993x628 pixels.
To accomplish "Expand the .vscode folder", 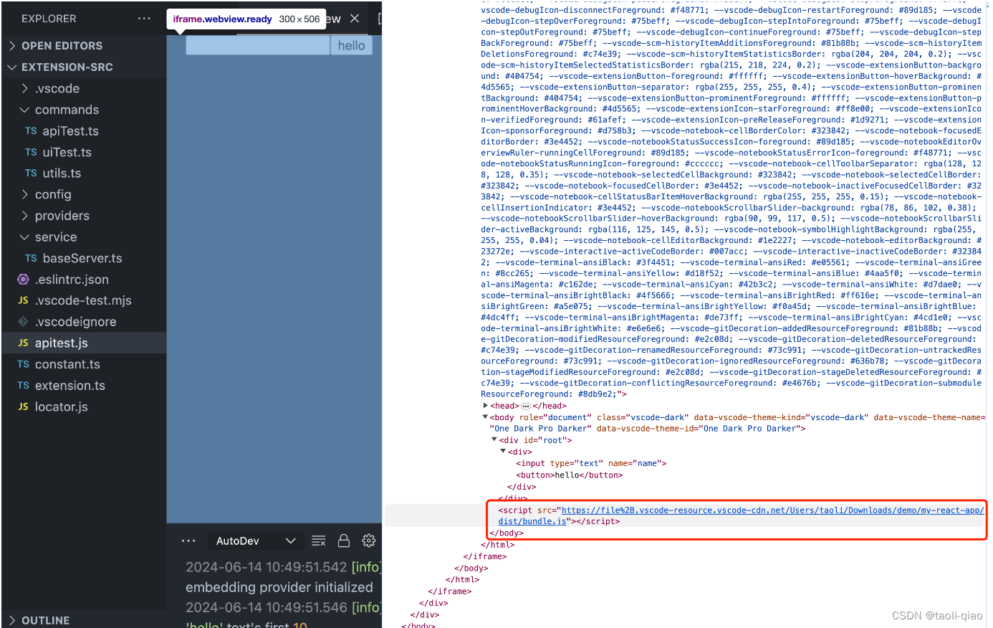I will click(84, 89).
